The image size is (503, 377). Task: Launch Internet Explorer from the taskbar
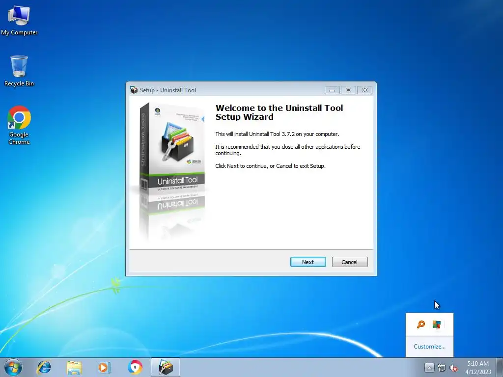tap(44, 367)
